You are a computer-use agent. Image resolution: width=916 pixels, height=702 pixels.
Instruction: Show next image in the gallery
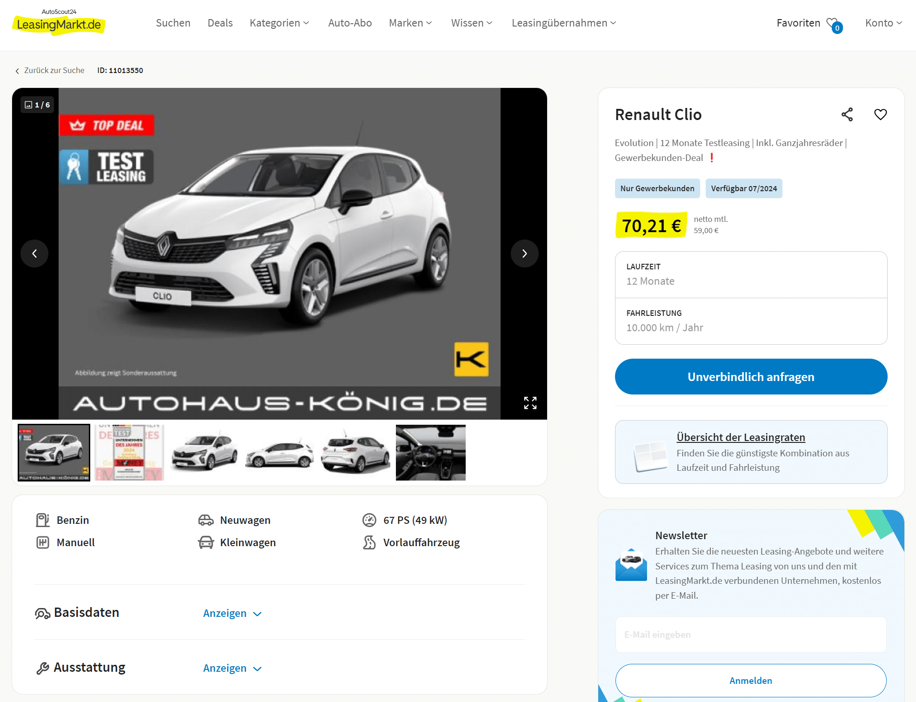(x=525, y=254)
